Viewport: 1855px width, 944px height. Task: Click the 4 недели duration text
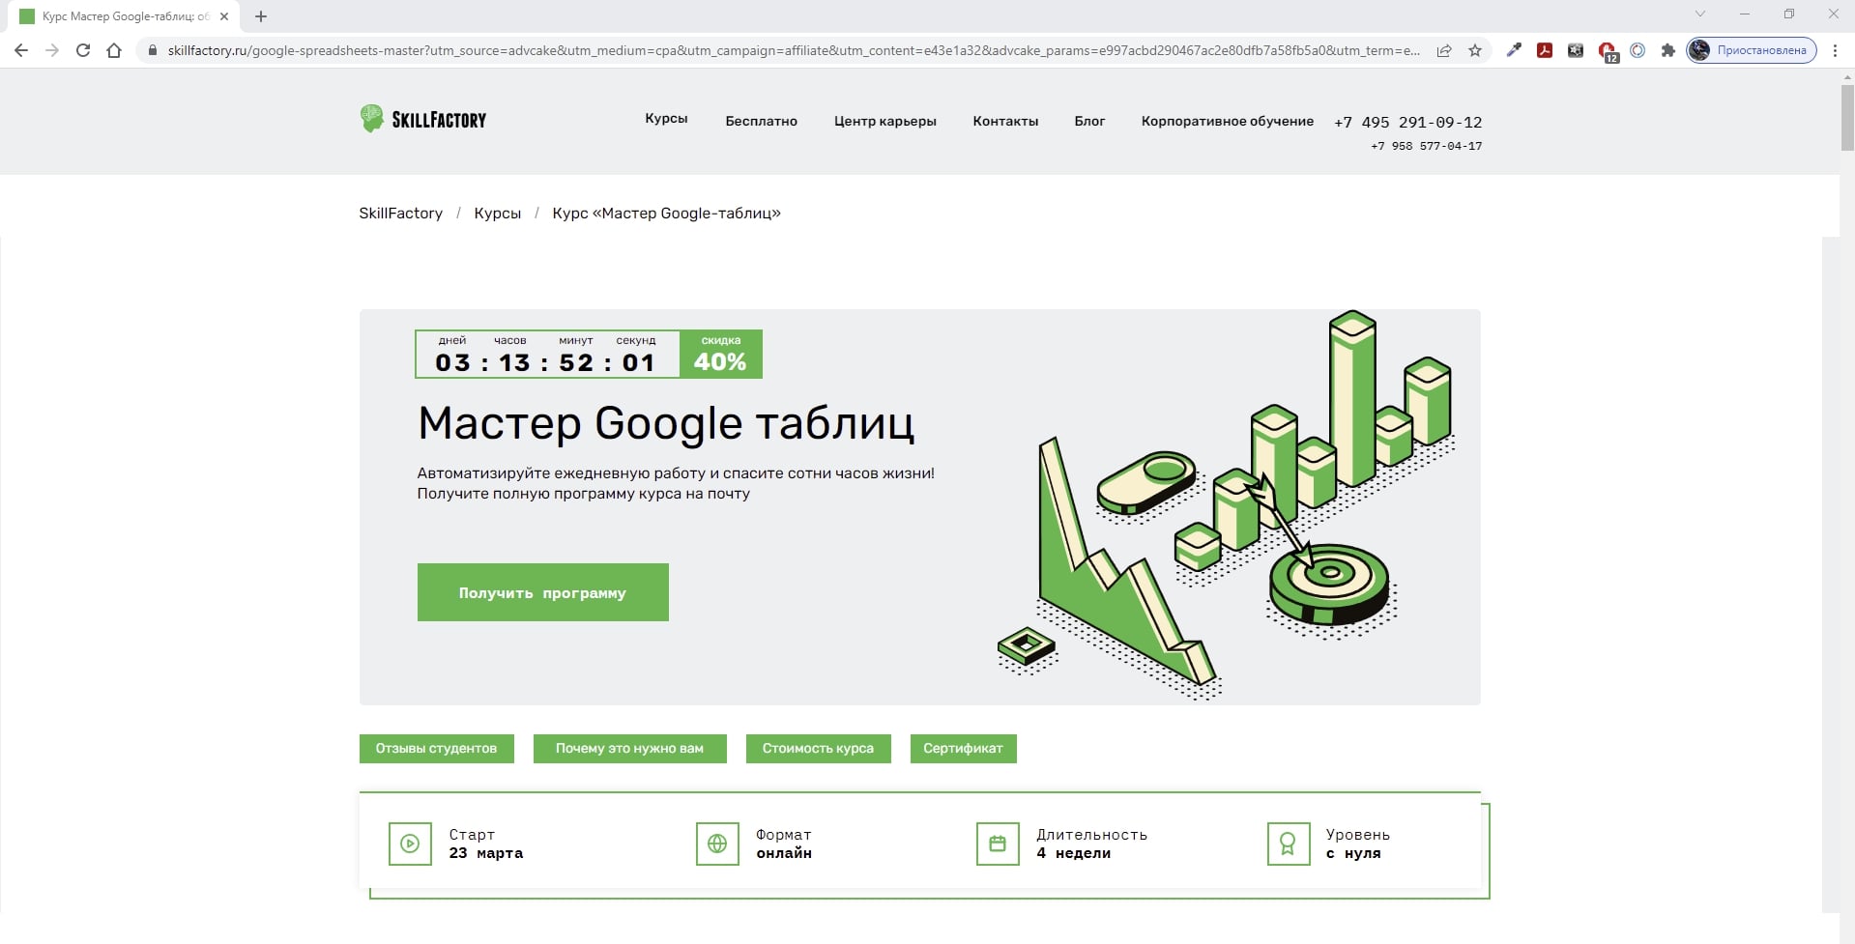(x=1073, y=853)
